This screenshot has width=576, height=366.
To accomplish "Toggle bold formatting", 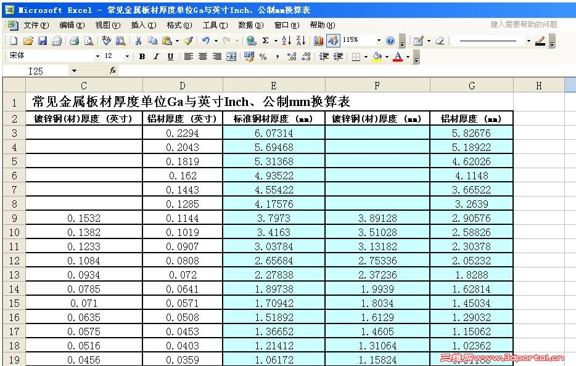I will click(x=142, y=57).
